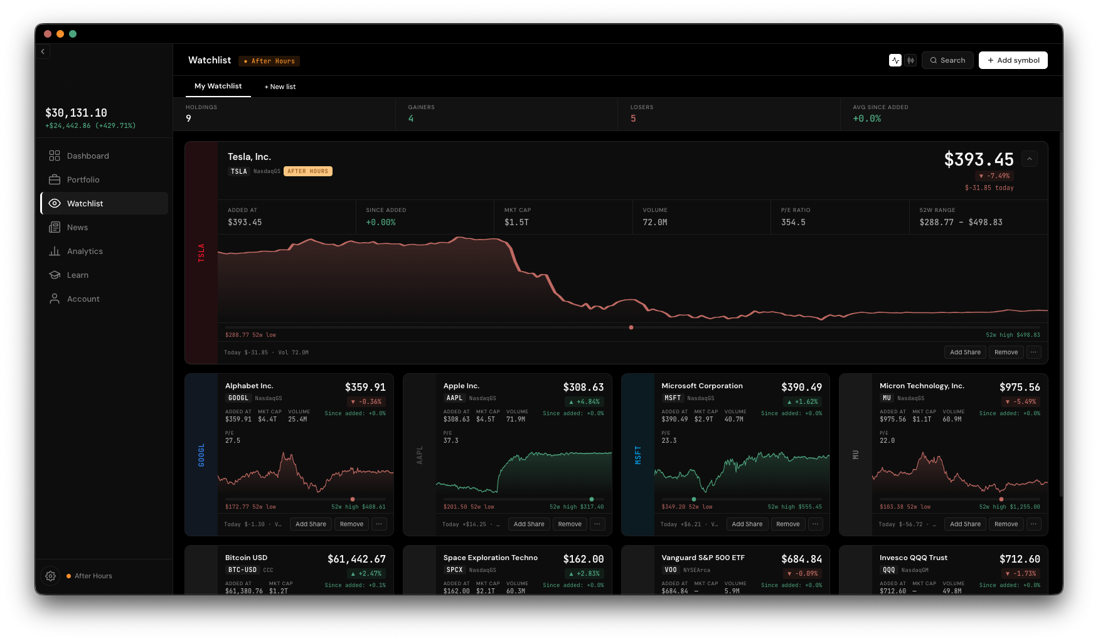Click the Gainers count 4

coord(411,119)
